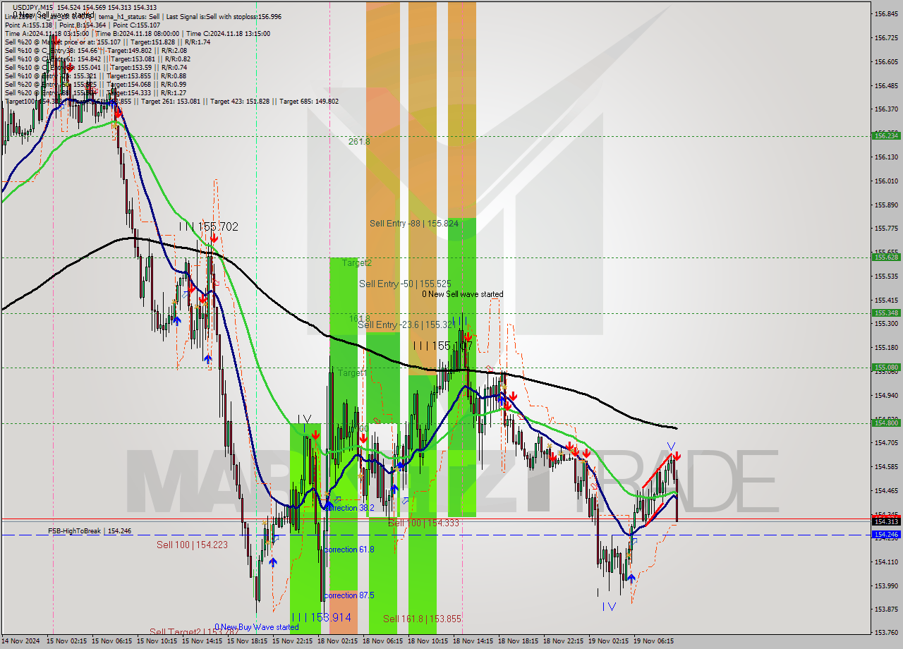This screenshot has height=649, width=903.
Task: Click the 'I I I 155.147' wave label
Action: (x=443, y=346)
